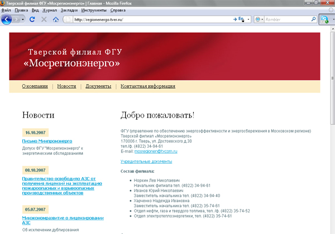Go to the Home page icon
The width and height of the screenshot is (335, 234).
click(56, 19)
